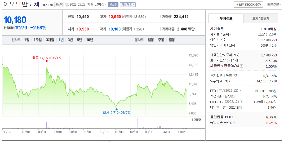Click the 14.38배 PER value

point(260,91)
